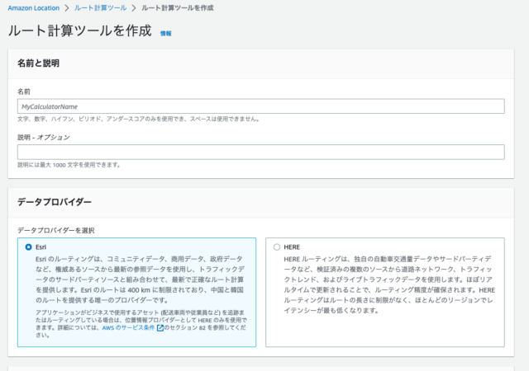Click the データプロバイダーを選択 label
The image size is (529, 371).
pos(56,231)
